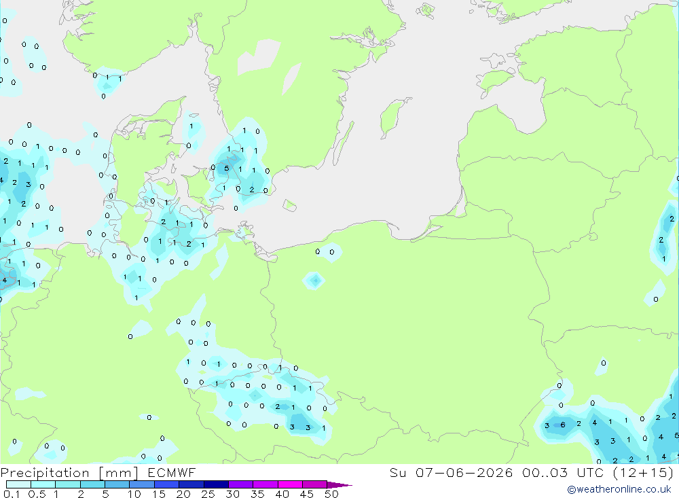The width and height of the screenshot is (679, 498).
Task: Click the "35" legend scale label
Action: click(x=257, y=494)
